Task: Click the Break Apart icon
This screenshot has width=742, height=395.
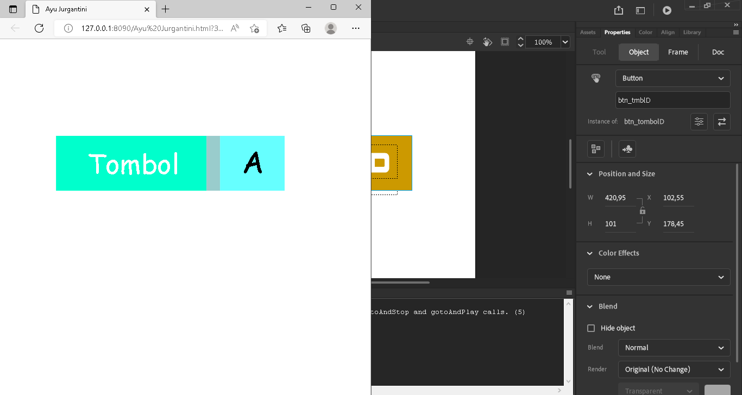Action: coord(596,149)
